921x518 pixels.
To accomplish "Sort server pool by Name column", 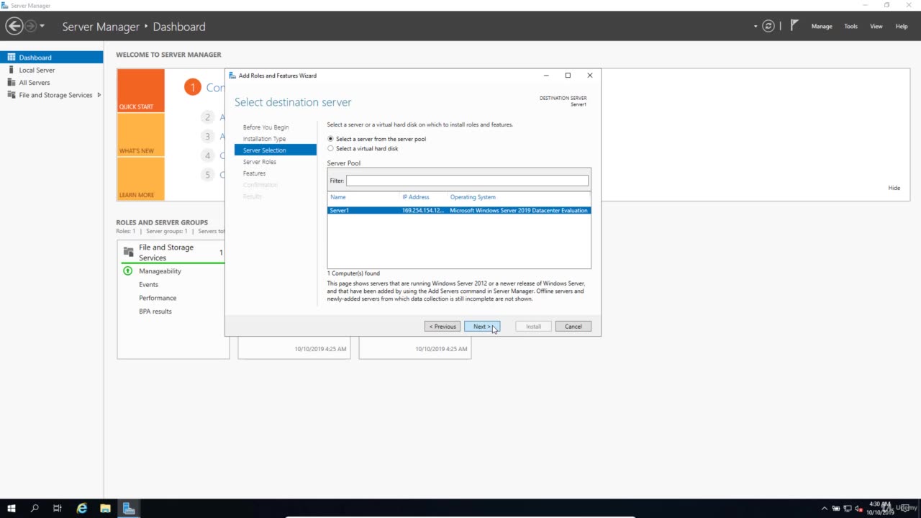I will [x=338, y=197].
